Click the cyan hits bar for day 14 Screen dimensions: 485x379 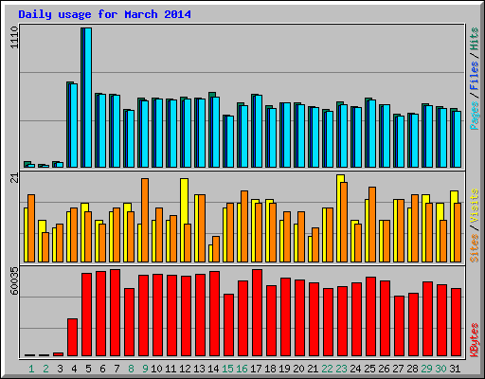(216, 132)
